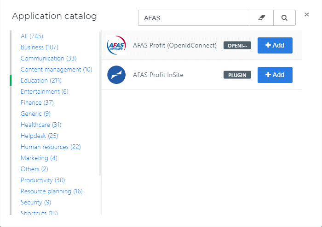Click the category list scrollbar

(x=100, y=103)
